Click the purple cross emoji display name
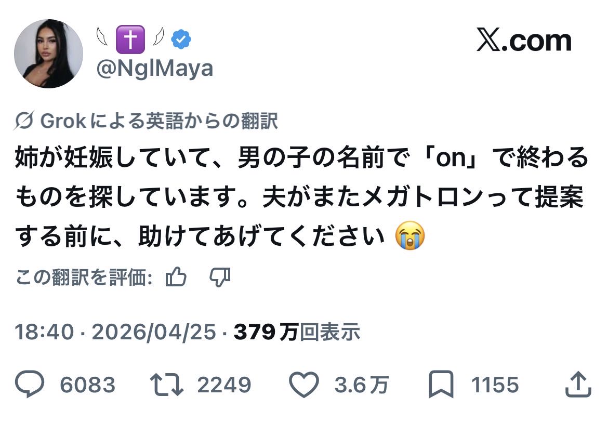Screen dimensions: 608x423 pos(130,40)
